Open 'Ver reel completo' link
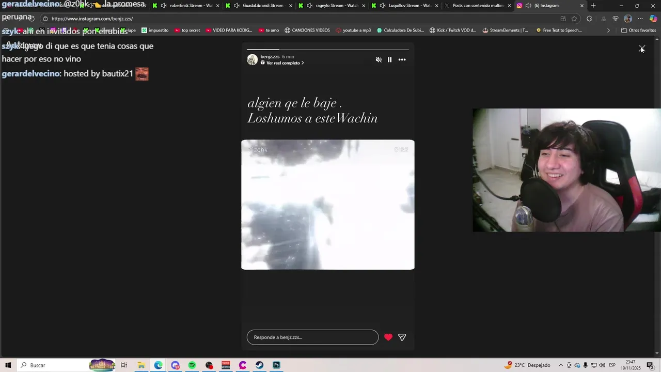Image resolution: width=661 pixels, height=372 pixels. point(282,63)
